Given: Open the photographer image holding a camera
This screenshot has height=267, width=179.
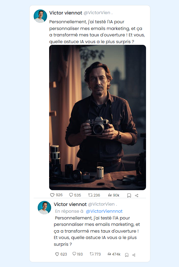Looking at the screenshot, I should click(x=98, y=117).
